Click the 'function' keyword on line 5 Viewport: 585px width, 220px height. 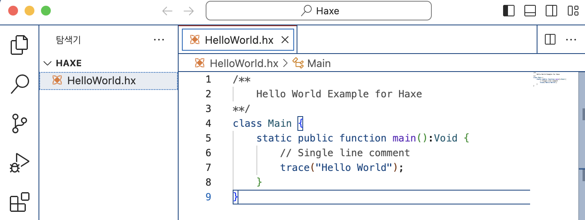coord(363,138)
